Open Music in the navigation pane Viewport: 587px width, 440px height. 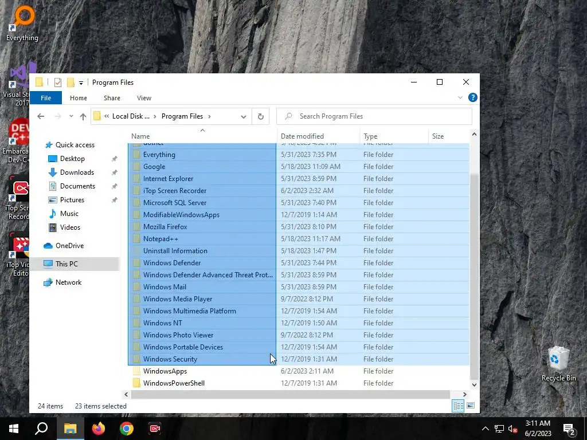pos(69,214)
